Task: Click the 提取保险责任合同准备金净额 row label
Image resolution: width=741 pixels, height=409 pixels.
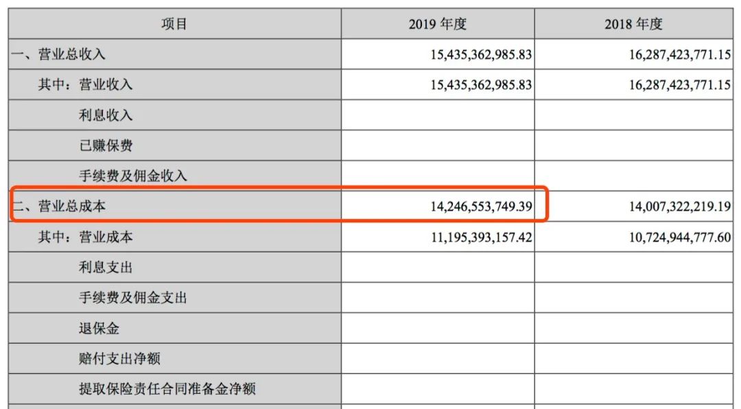Action: 167,388
